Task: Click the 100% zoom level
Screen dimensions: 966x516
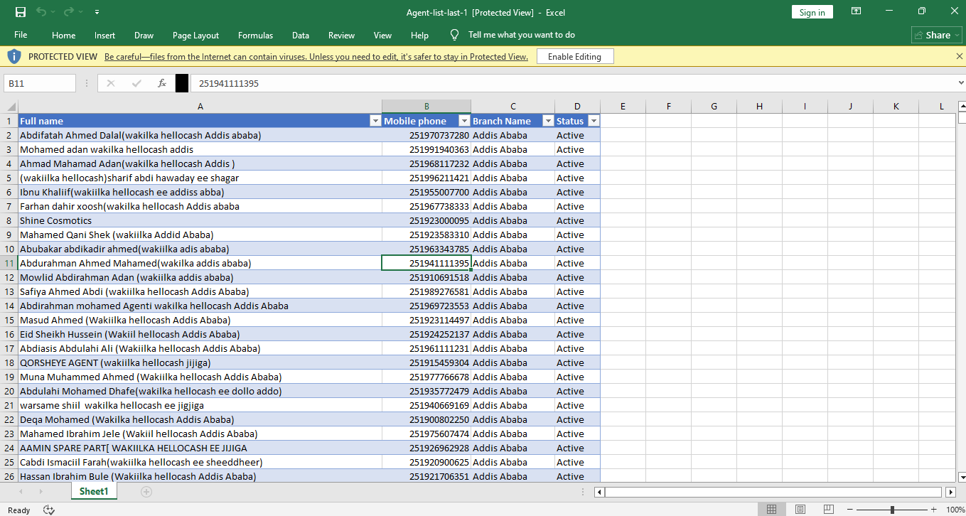Action: point(955,510)
